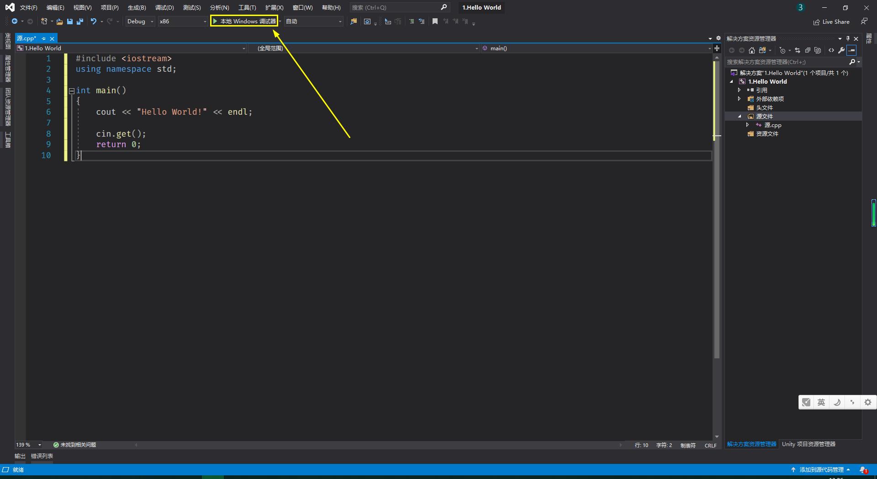Save the current file with the Save icon
The image size is (877, 479).
(70, 21)
